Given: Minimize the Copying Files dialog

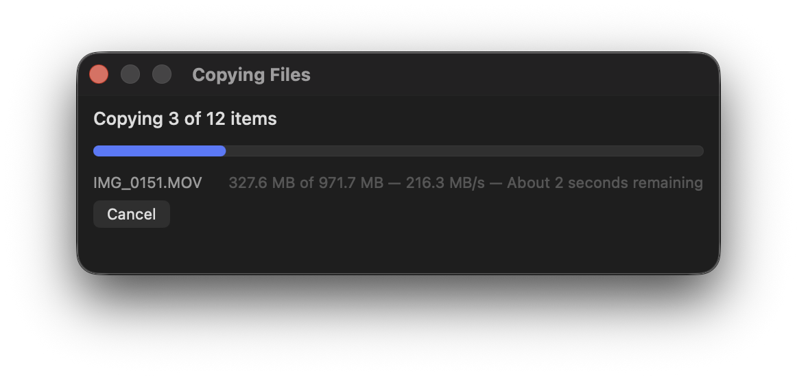Looking at the screenshot, I should pos(130,74).
